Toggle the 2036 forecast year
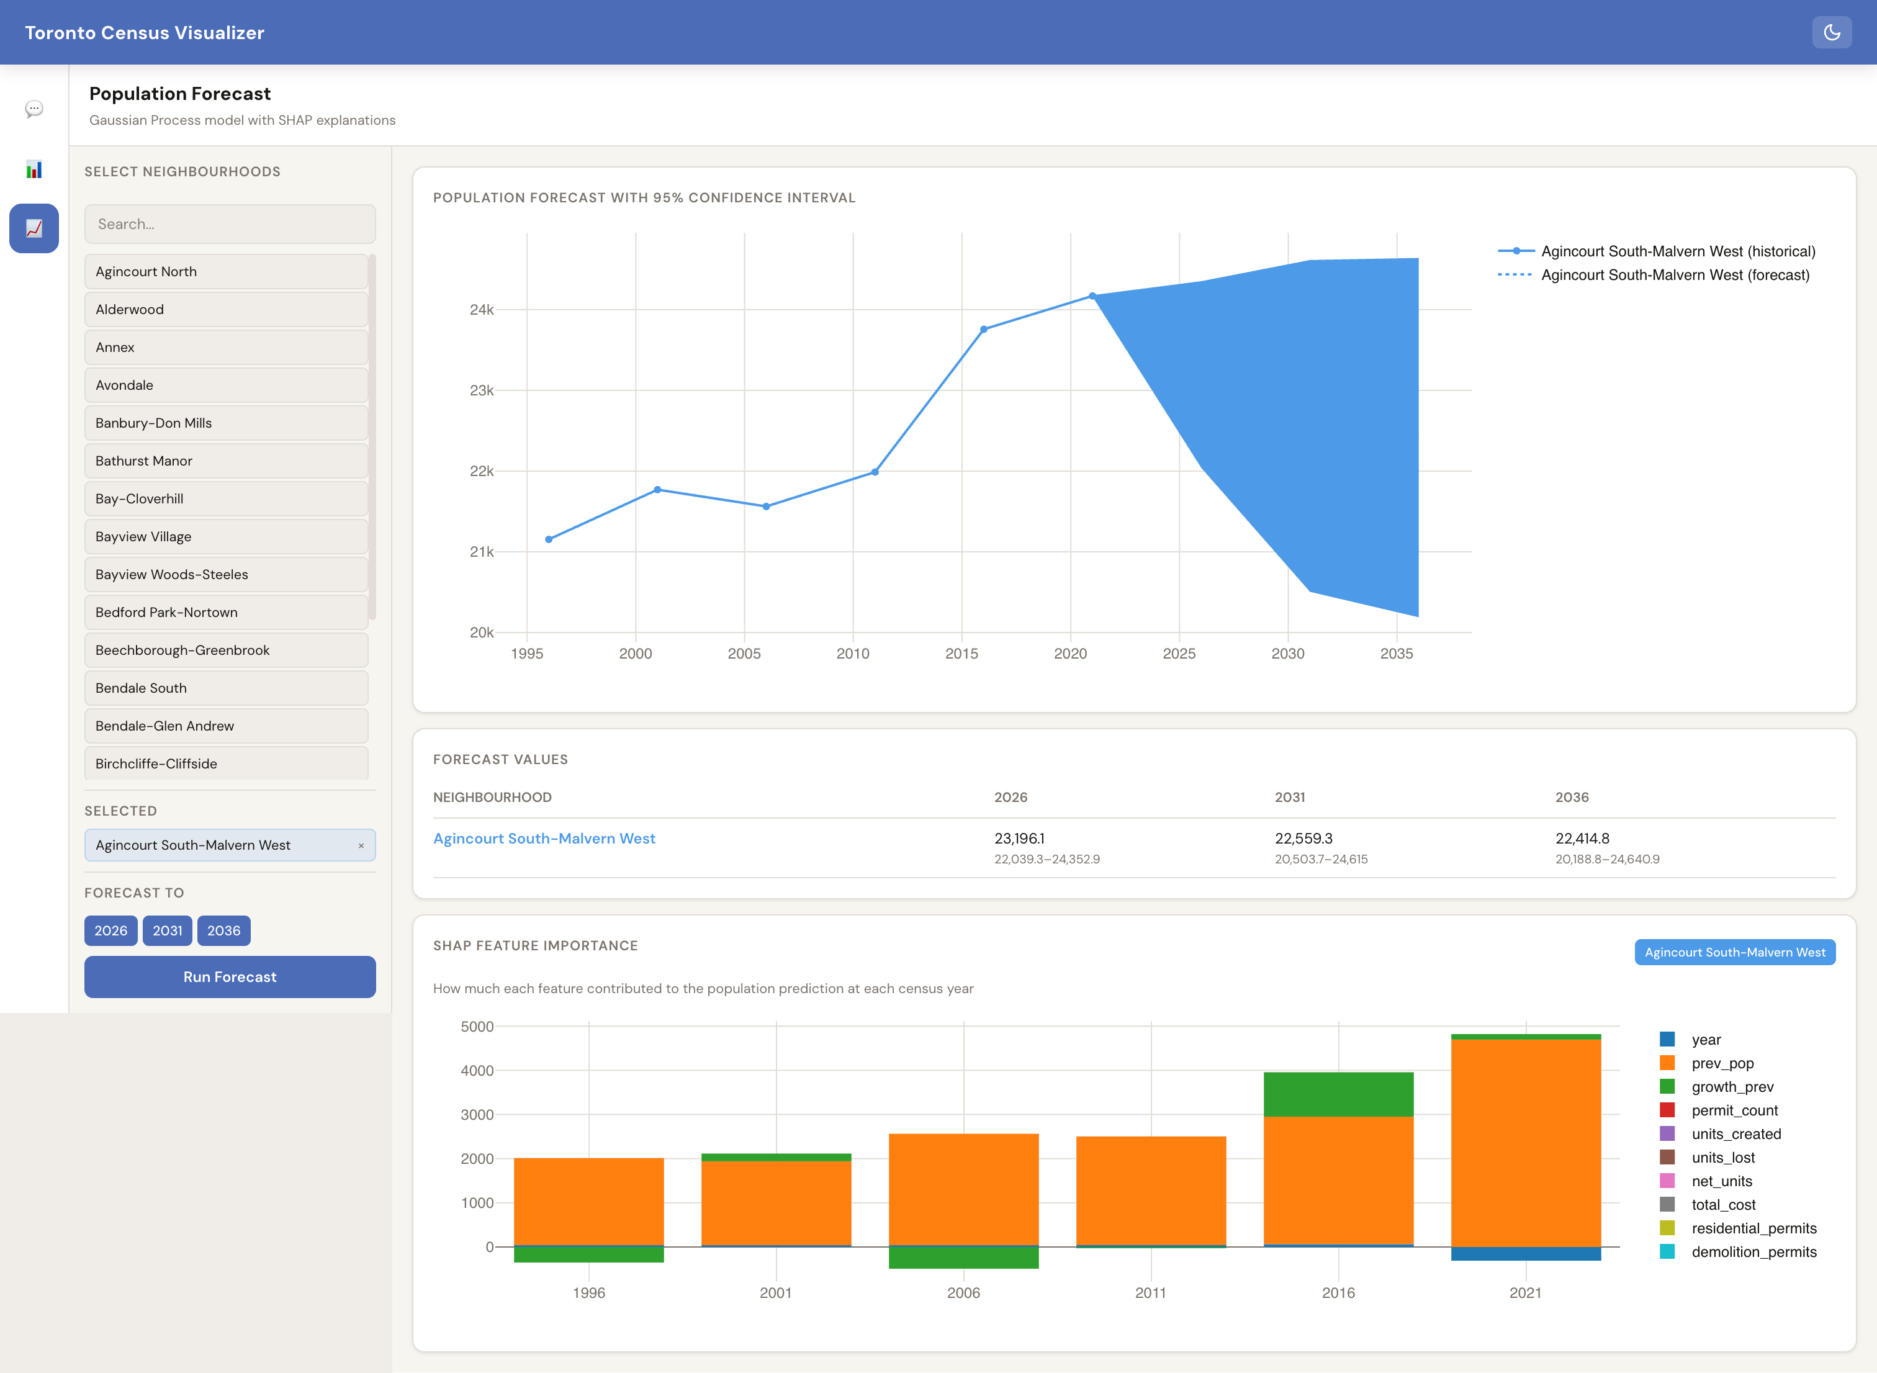The width and height of the screenshot is (1877, 1373). [x=223, y=930]
